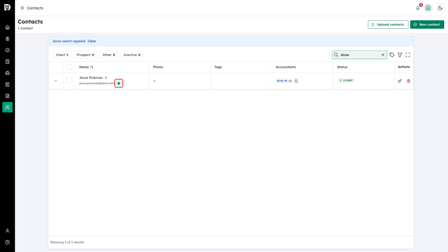Delete the Jesse Pinkman contact
Screen dimensions: 448x252
[x=409, y=81]
